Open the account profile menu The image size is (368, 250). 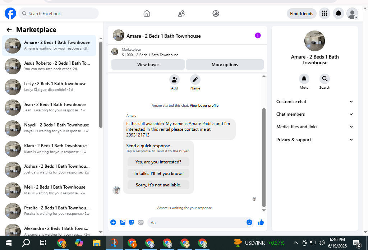tap(352, 13)
